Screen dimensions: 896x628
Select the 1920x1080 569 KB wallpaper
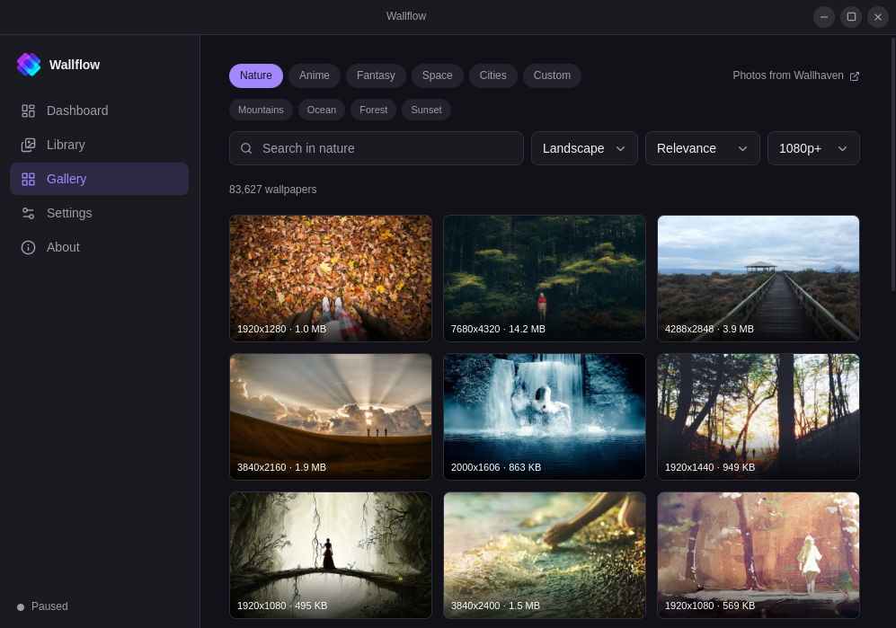tap(758, 555)
